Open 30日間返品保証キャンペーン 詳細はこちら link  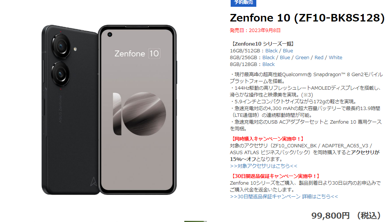tap(284, 196)
